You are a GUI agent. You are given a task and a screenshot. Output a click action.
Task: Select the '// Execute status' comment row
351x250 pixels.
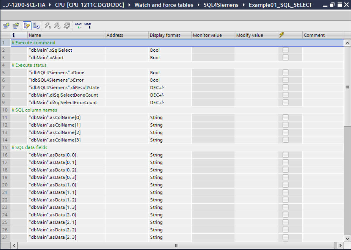(177, 65)
